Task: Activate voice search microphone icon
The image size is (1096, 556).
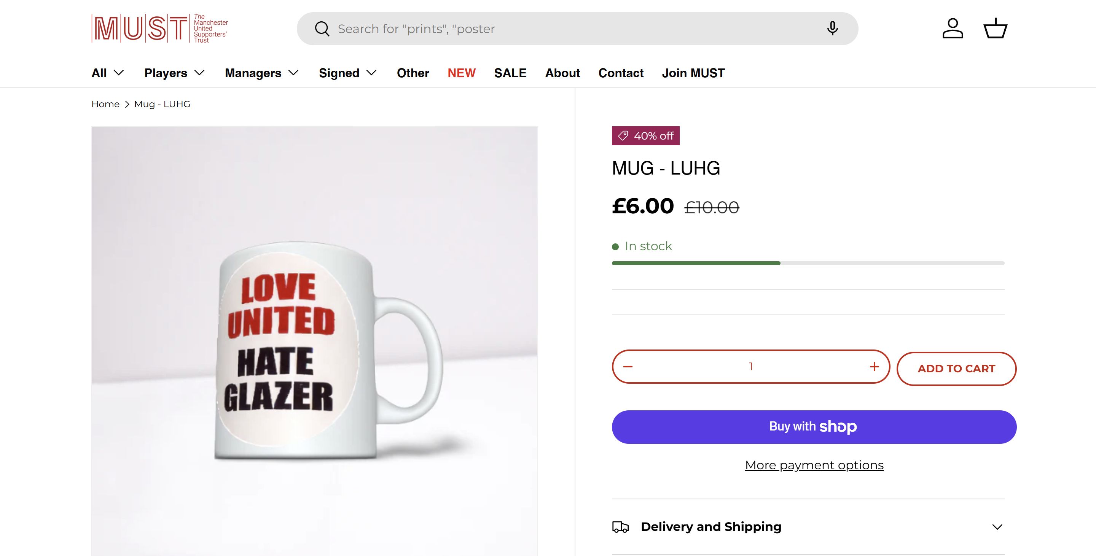Action: pyautogui.click(x=832, y=29)
